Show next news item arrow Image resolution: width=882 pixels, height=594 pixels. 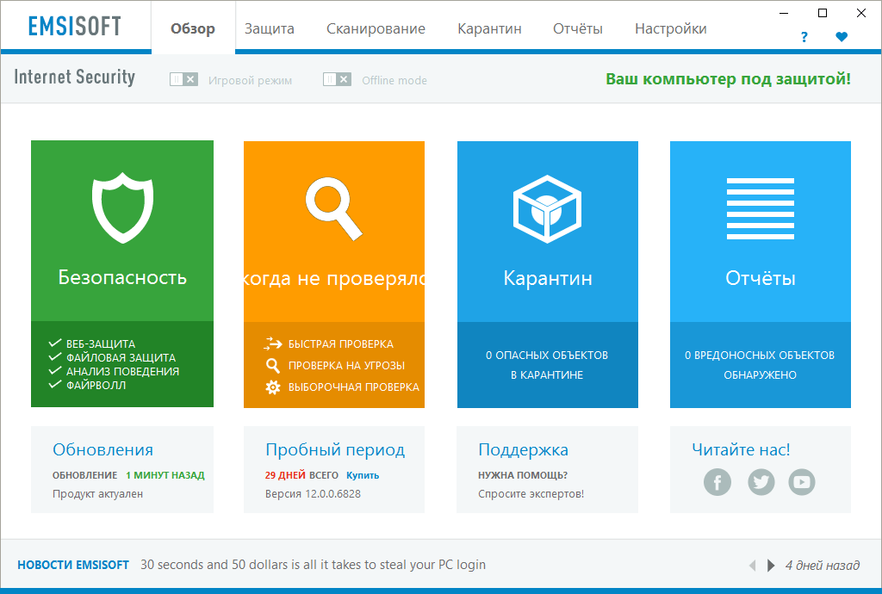[771, 566]
